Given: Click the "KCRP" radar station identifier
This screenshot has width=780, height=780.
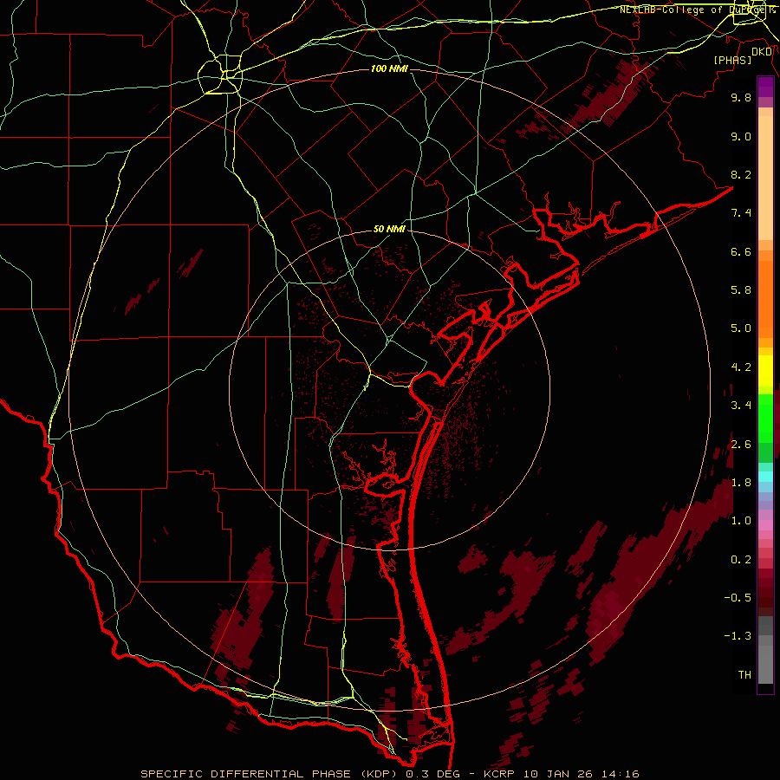Looking at the screenshot, I should 500,774.
